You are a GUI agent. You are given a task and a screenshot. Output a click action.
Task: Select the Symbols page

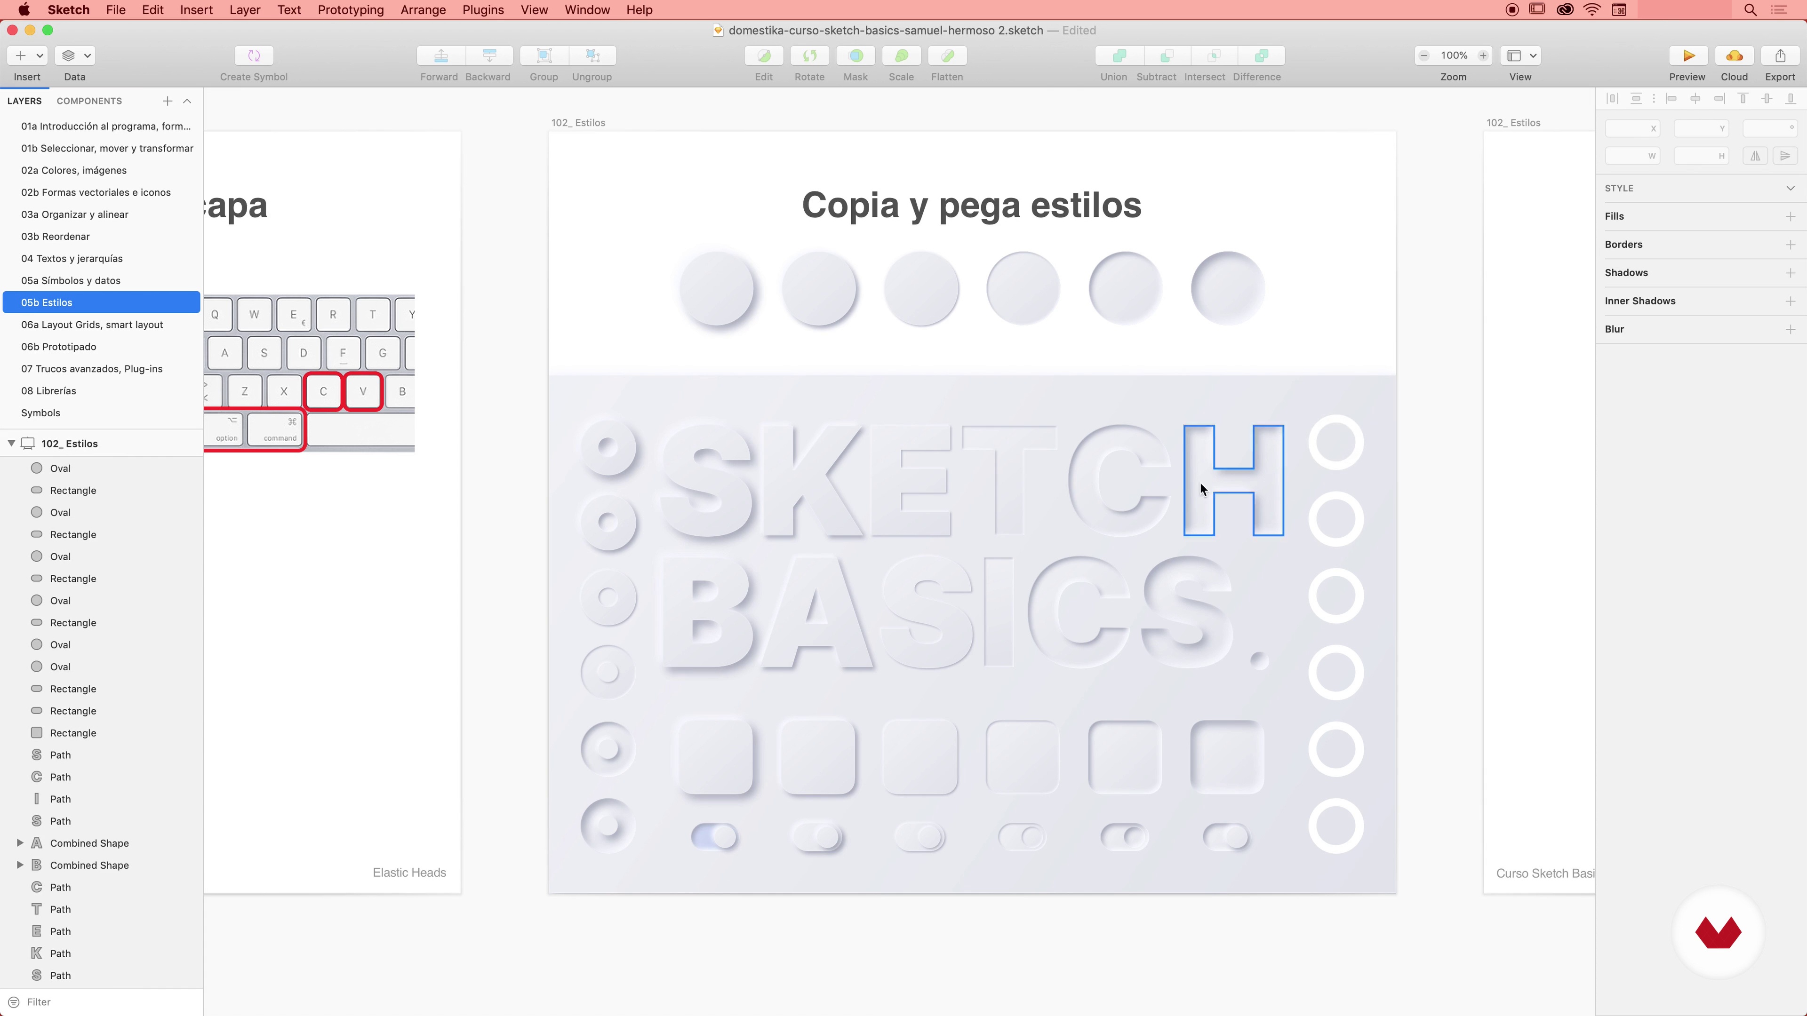coord(102,413)
